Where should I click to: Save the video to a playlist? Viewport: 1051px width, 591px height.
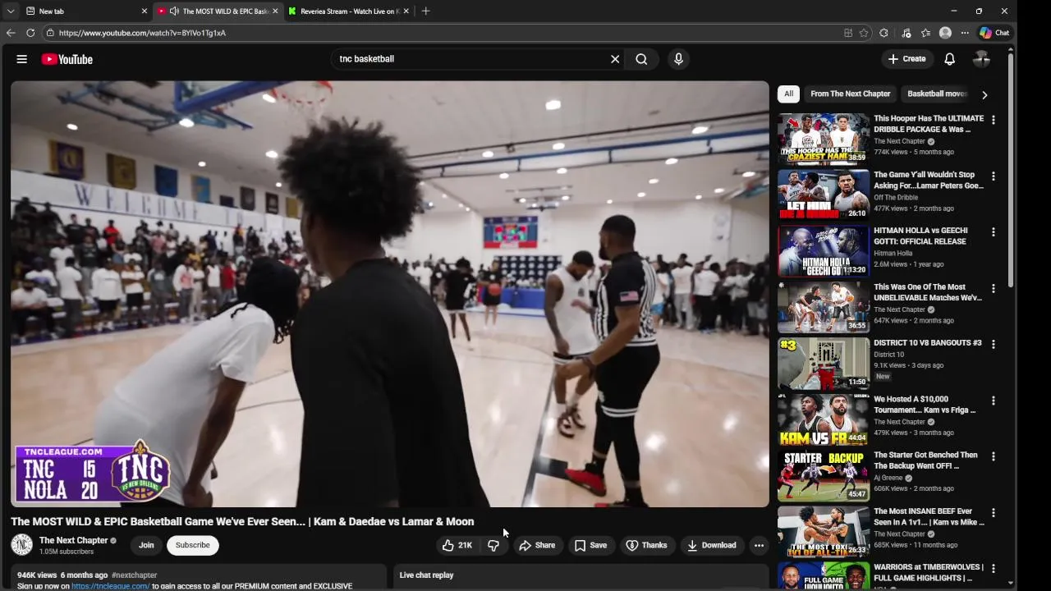click(x=591, y=545)
